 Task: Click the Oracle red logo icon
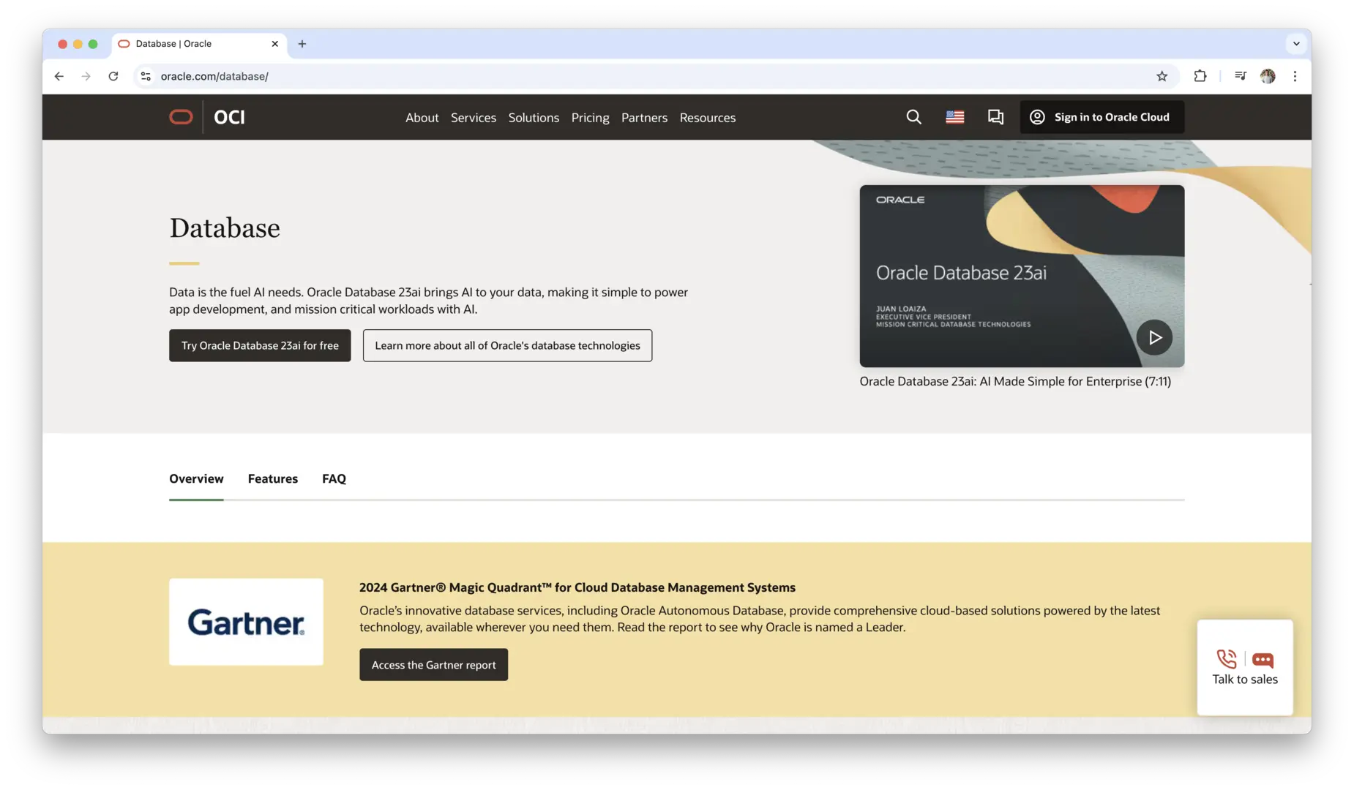(181, 117)
